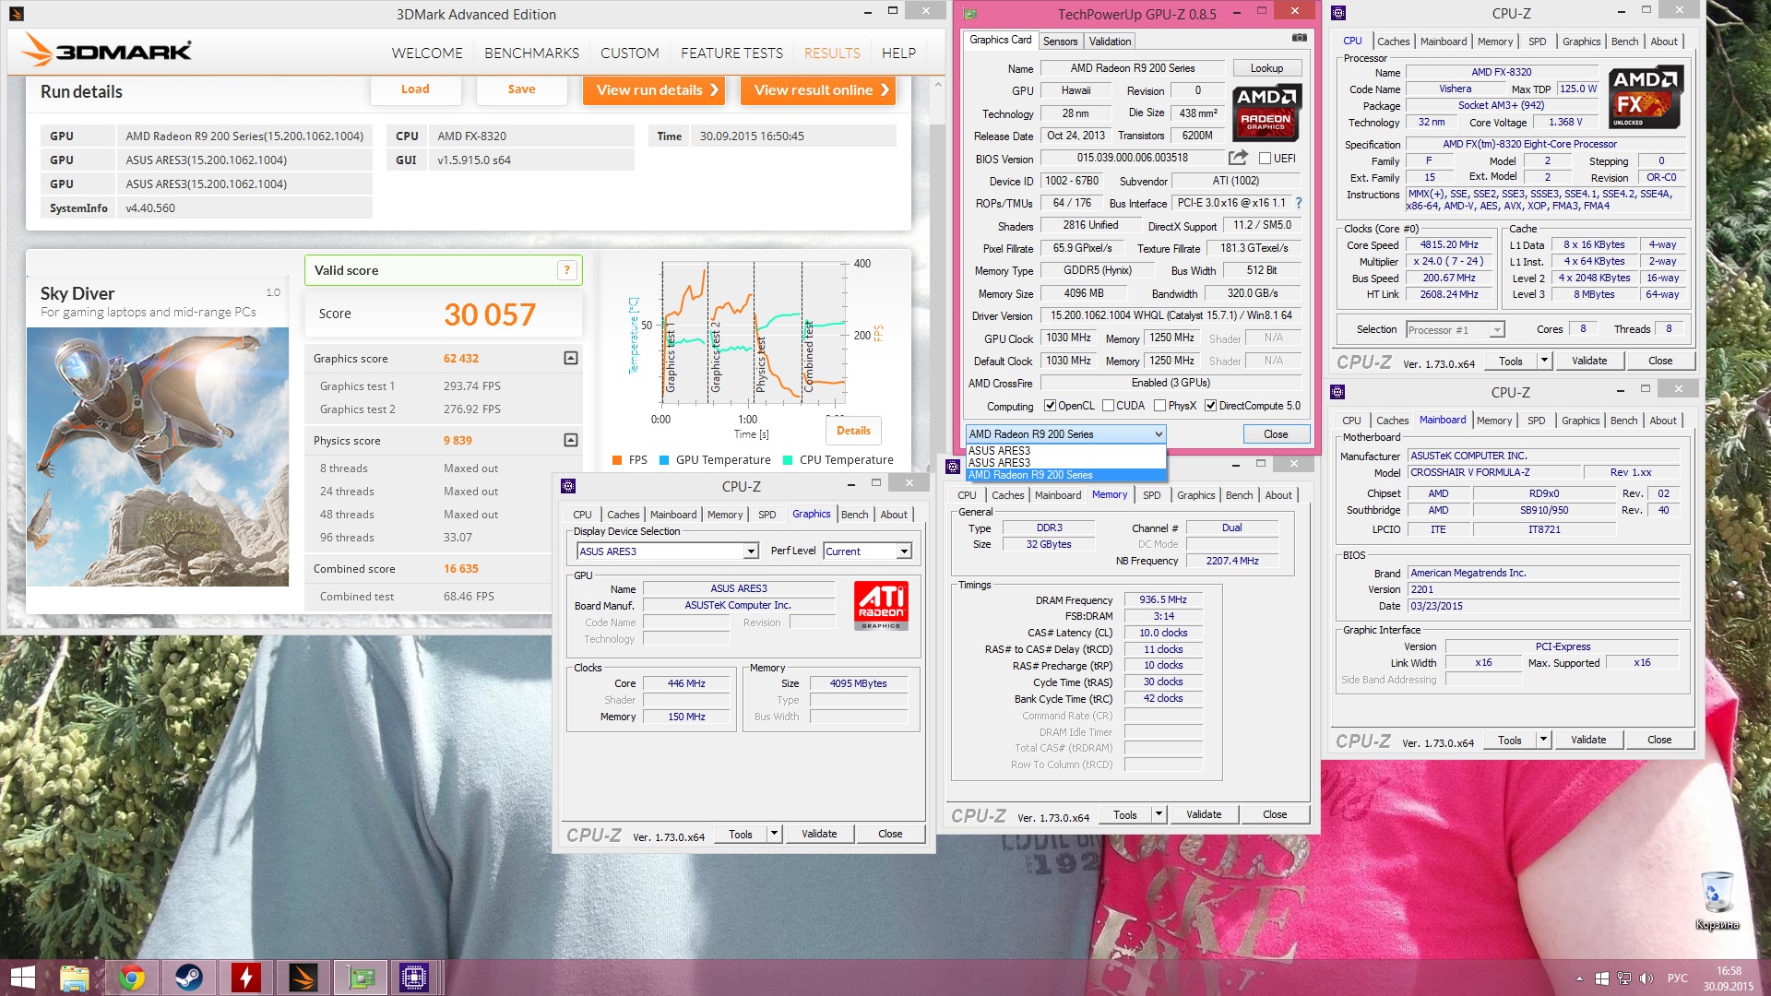This screenshot has width=1771, height=996.
Task: Click Validate in CPU-Z Memory window
Action: click(1203, 814)
